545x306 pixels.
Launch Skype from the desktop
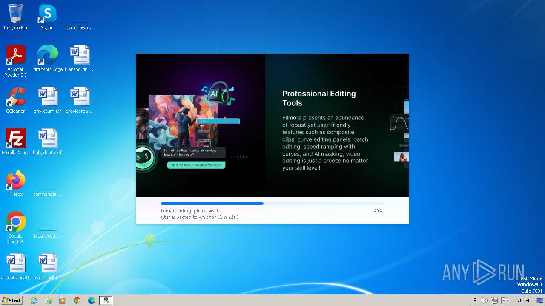pyautogui.click(x=47, y=17)
